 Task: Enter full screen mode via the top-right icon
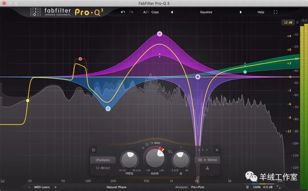click(275, 12)
